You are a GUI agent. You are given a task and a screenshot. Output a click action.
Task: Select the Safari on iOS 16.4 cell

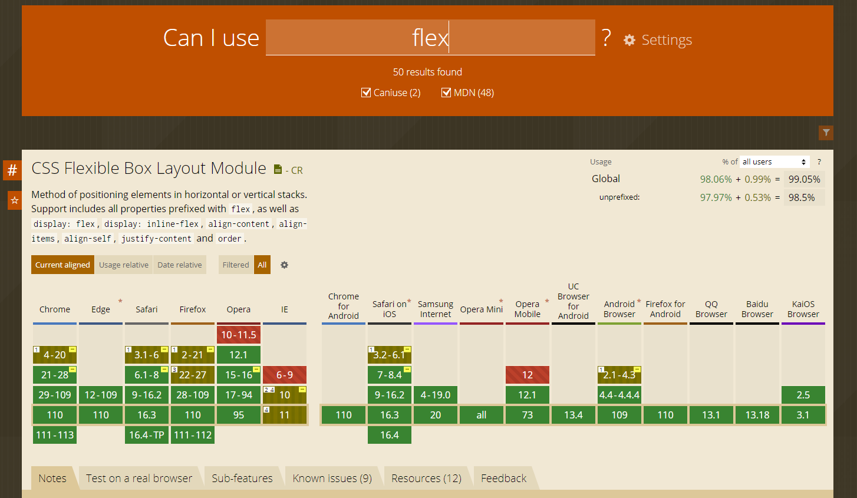click(390, 435)
